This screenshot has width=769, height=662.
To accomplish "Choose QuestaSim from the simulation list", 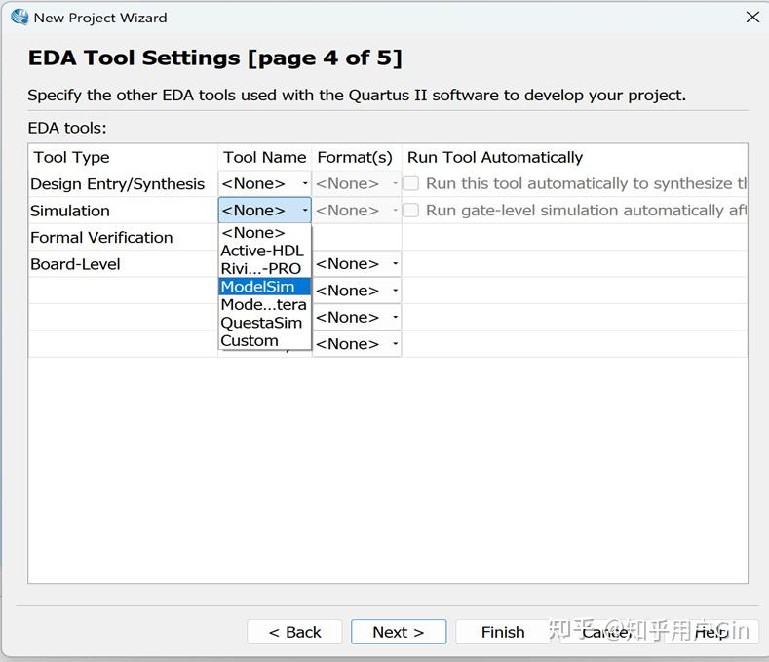I will tap(261, 323).
